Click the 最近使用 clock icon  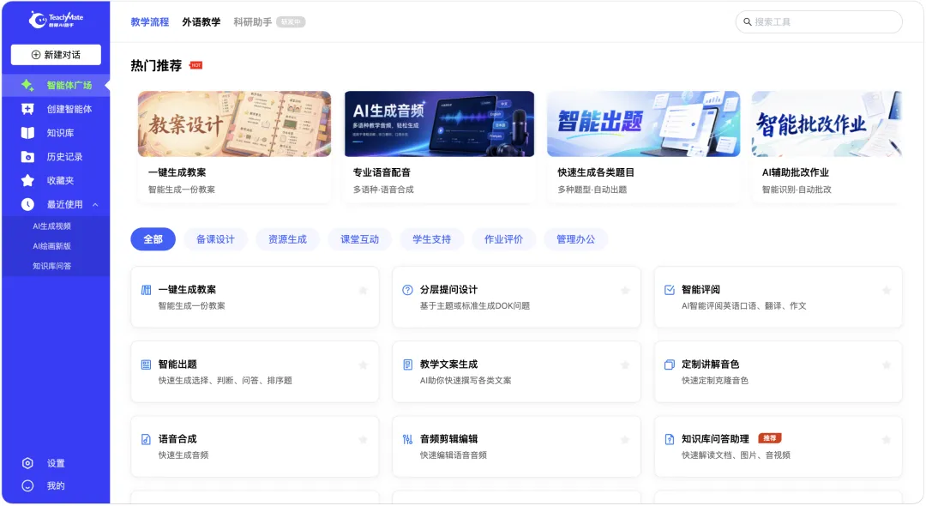(27, 204)
